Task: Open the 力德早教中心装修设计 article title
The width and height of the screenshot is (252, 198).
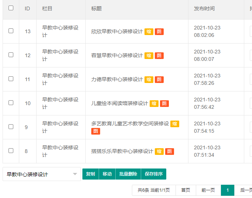Action: (x=117, y=80)
